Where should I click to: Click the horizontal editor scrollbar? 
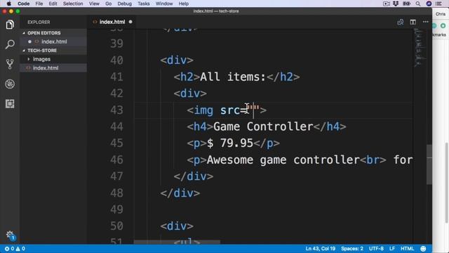[177, 242]
